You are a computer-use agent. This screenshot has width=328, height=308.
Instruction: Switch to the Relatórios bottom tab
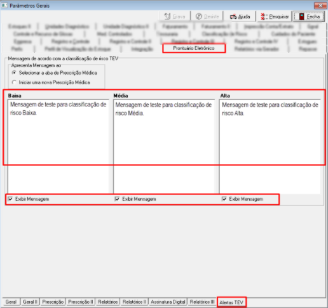point(108,302)
